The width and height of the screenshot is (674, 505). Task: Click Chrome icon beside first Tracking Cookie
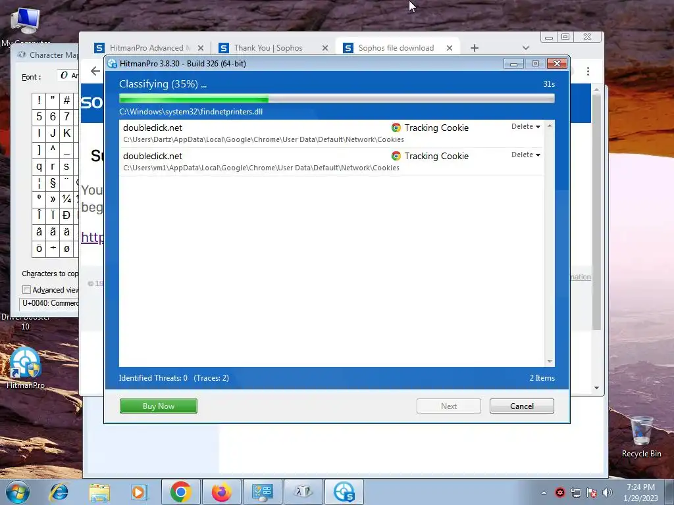point(396,128)
